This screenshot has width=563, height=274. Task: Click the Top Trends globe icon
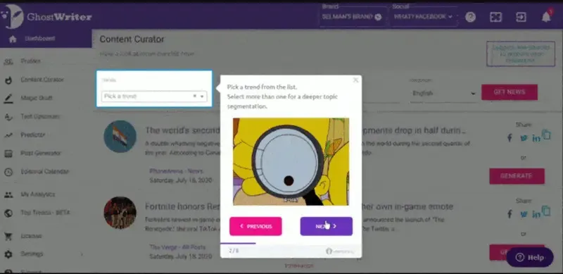pyautogui.click(x=8, y=213)
